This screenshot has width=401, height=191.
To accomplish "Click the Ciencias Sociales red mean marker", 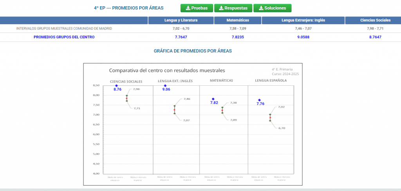I will 126,98.
